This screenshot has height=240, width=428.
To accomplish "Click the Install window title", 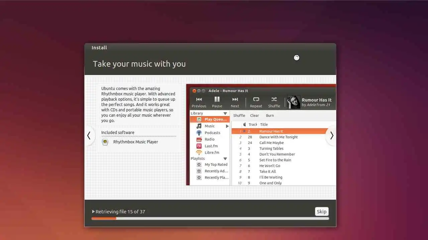I will [99, 48].
